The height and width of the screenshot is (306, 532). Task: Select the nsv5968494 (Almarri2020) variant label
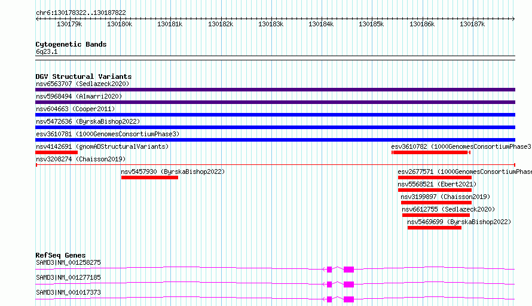click(x=79, y=96)
